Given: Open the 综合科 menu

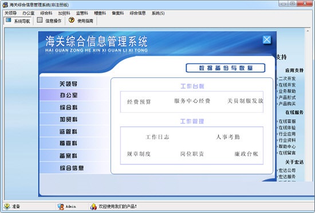Looking at the screenshot, I should [46, 13].
